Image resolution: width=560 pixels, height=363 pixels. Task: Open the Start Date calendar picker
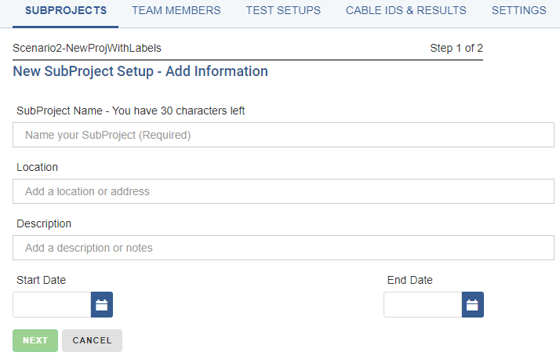click(x=102, y=304)
